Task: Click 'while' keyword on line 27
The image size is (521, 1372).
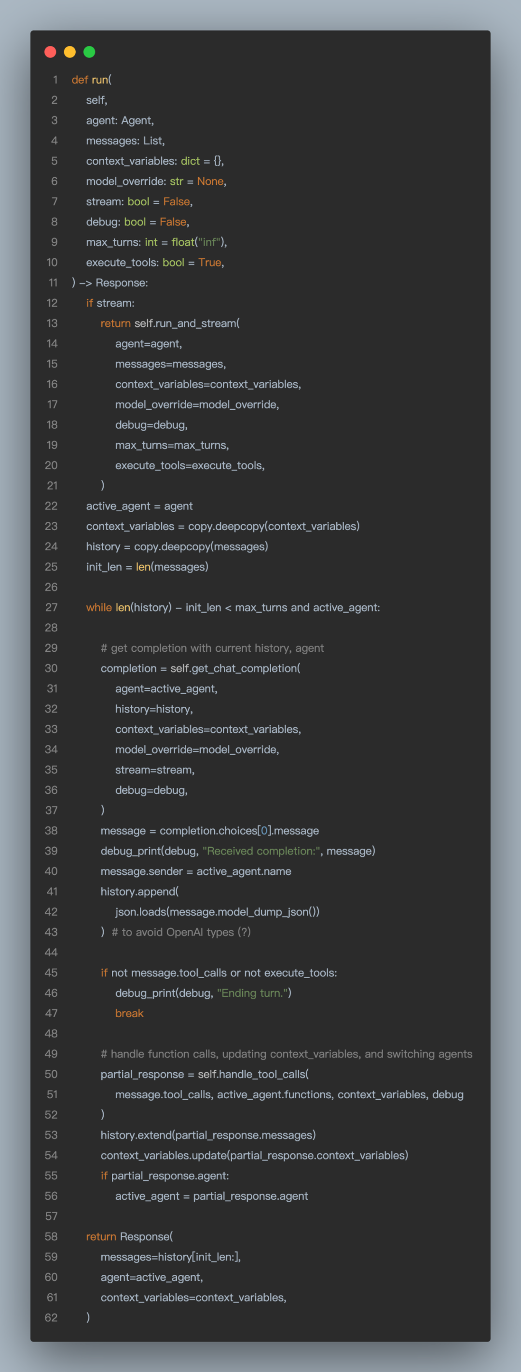Action: click(99, 608)
